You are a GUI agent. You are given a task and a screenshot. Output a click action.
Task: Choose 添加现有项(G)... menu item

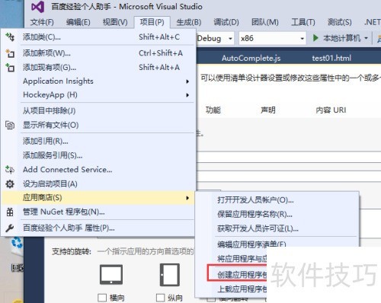(x=98, y=68)
